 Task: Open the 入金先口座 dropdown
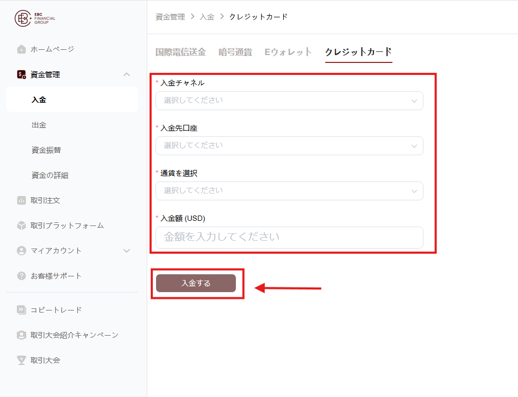[289, 146]
